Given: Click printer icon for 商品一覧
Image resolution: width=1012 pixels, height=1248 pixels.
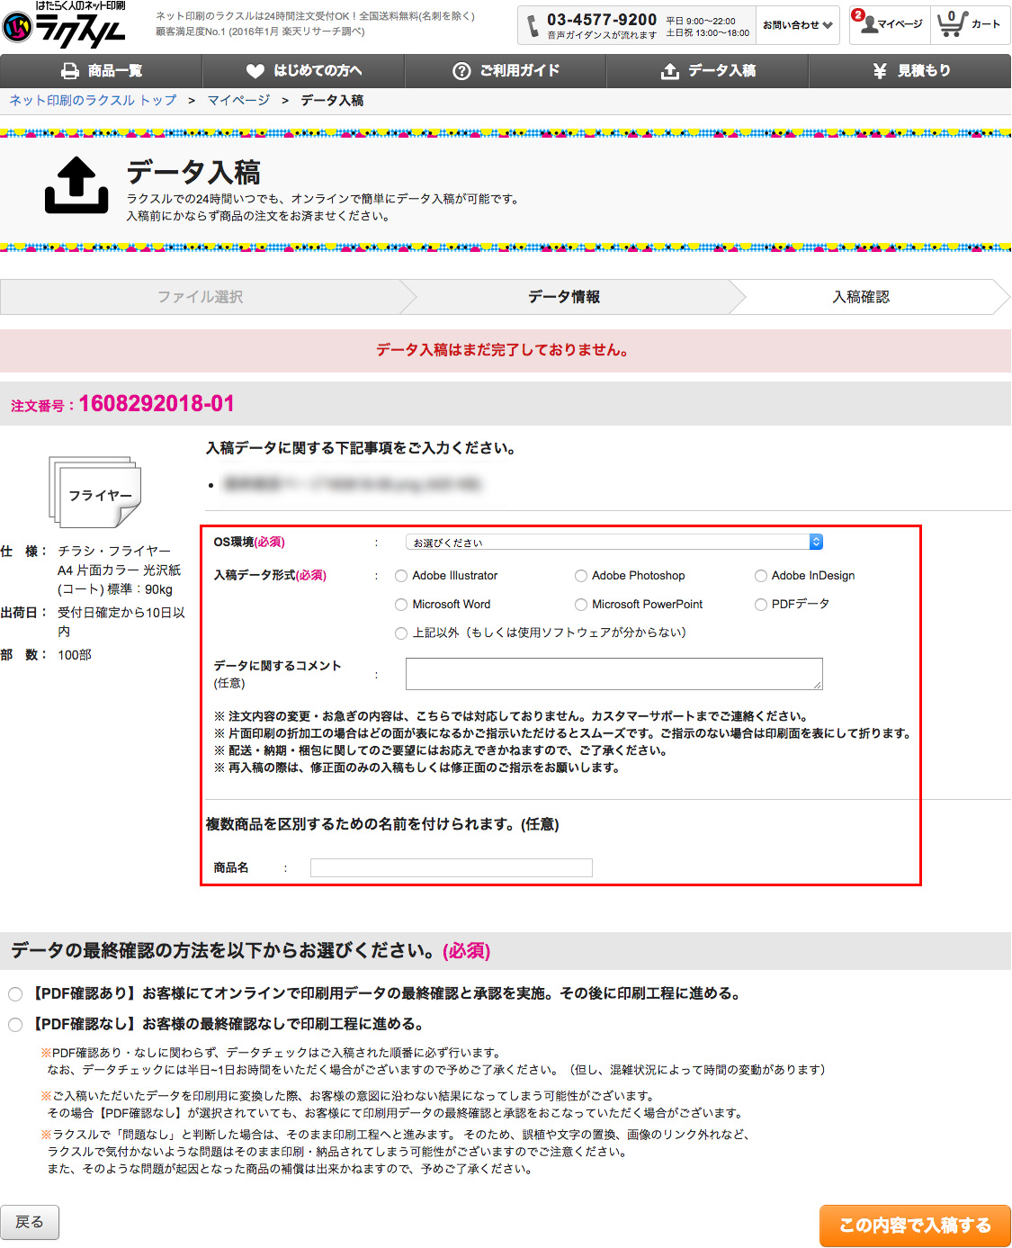Looking at the screenshot, I should click(x=70, y=71).
